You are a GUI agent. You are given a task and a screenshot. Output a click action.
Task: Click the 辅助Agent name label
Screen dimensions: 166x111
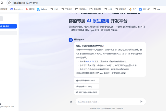(x=79, y=39)
